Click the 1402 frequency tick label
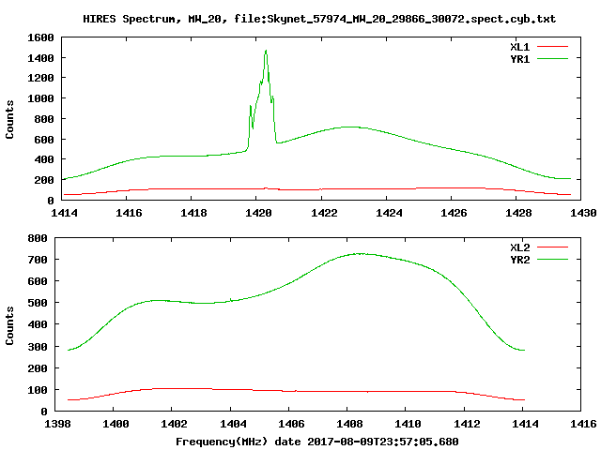This screenshot has width=601, height=450. (174, 424)
